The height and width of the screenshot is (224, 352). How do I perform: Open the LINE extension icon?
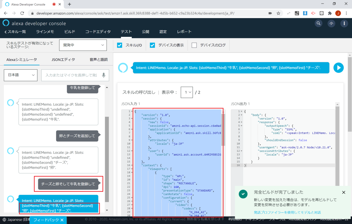pyautogui.click(x=321, y=13)
